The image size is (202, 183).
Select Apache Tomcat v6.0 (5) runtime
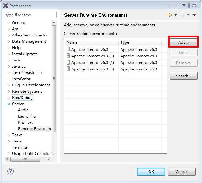tap(93, 69)
